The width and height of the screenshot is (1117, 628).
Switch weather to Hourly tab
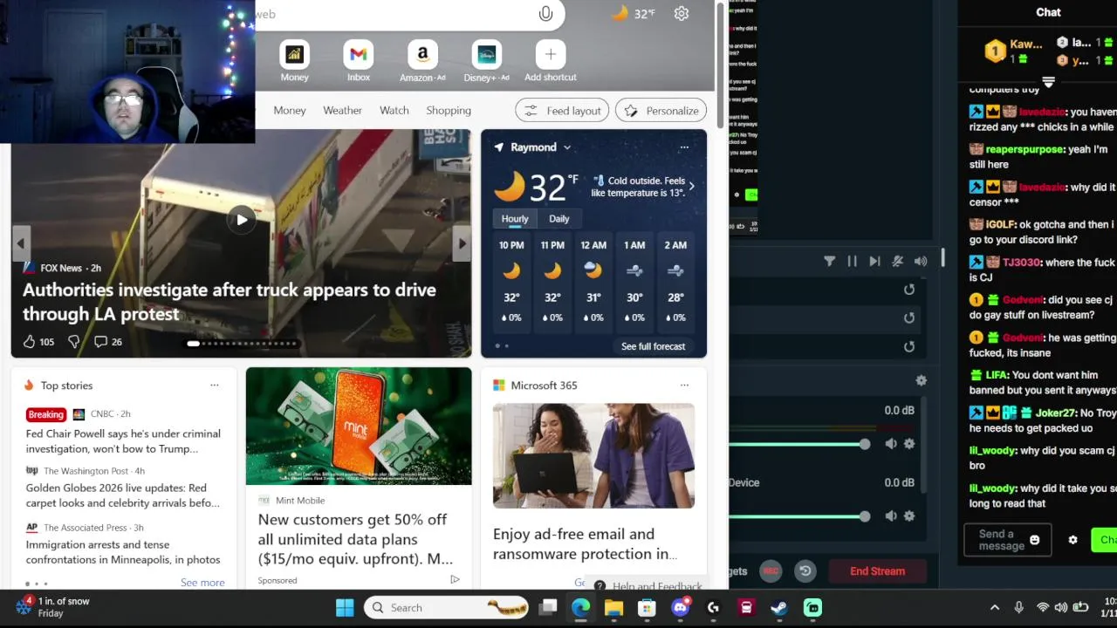(x=515, y=219)
